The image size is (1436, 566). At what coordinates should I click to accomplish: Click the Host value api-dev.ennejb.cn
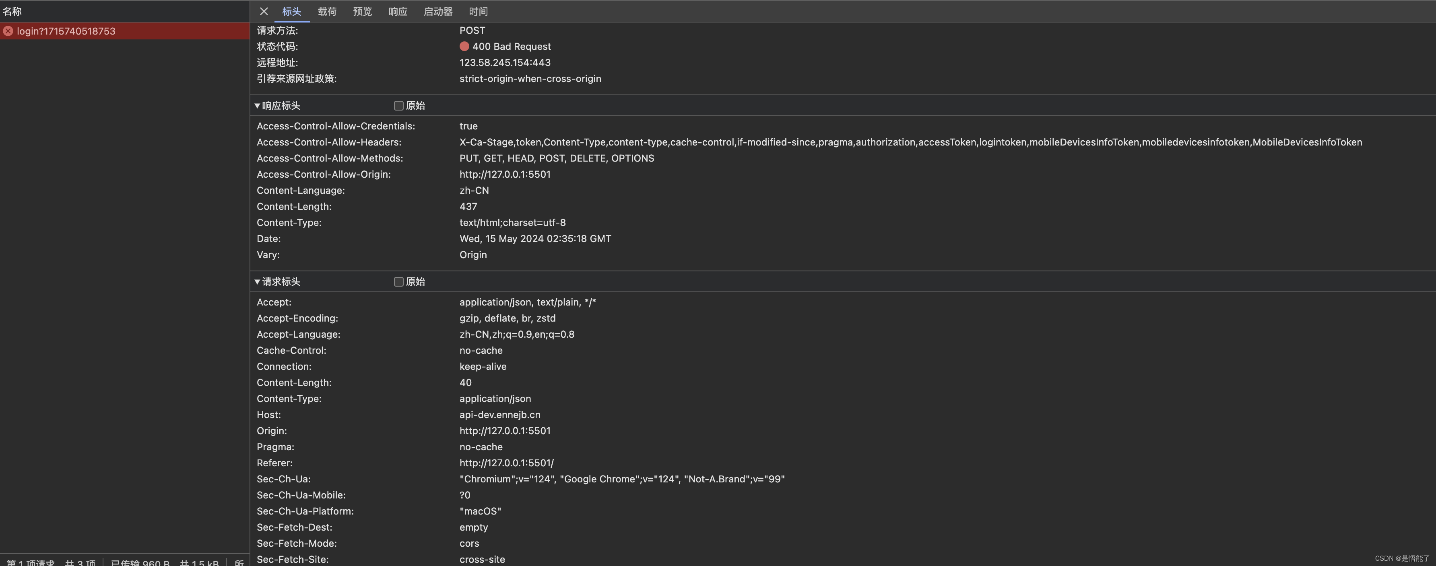(x=500, y=414)
